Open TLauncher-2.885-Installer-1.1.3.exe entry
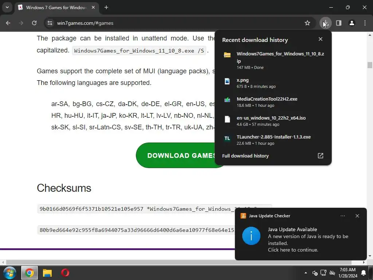 coord(273,140)
